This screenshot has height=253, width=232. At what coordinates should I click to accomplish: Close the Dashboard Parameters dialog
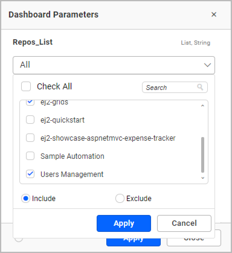(x=214, y=14)
